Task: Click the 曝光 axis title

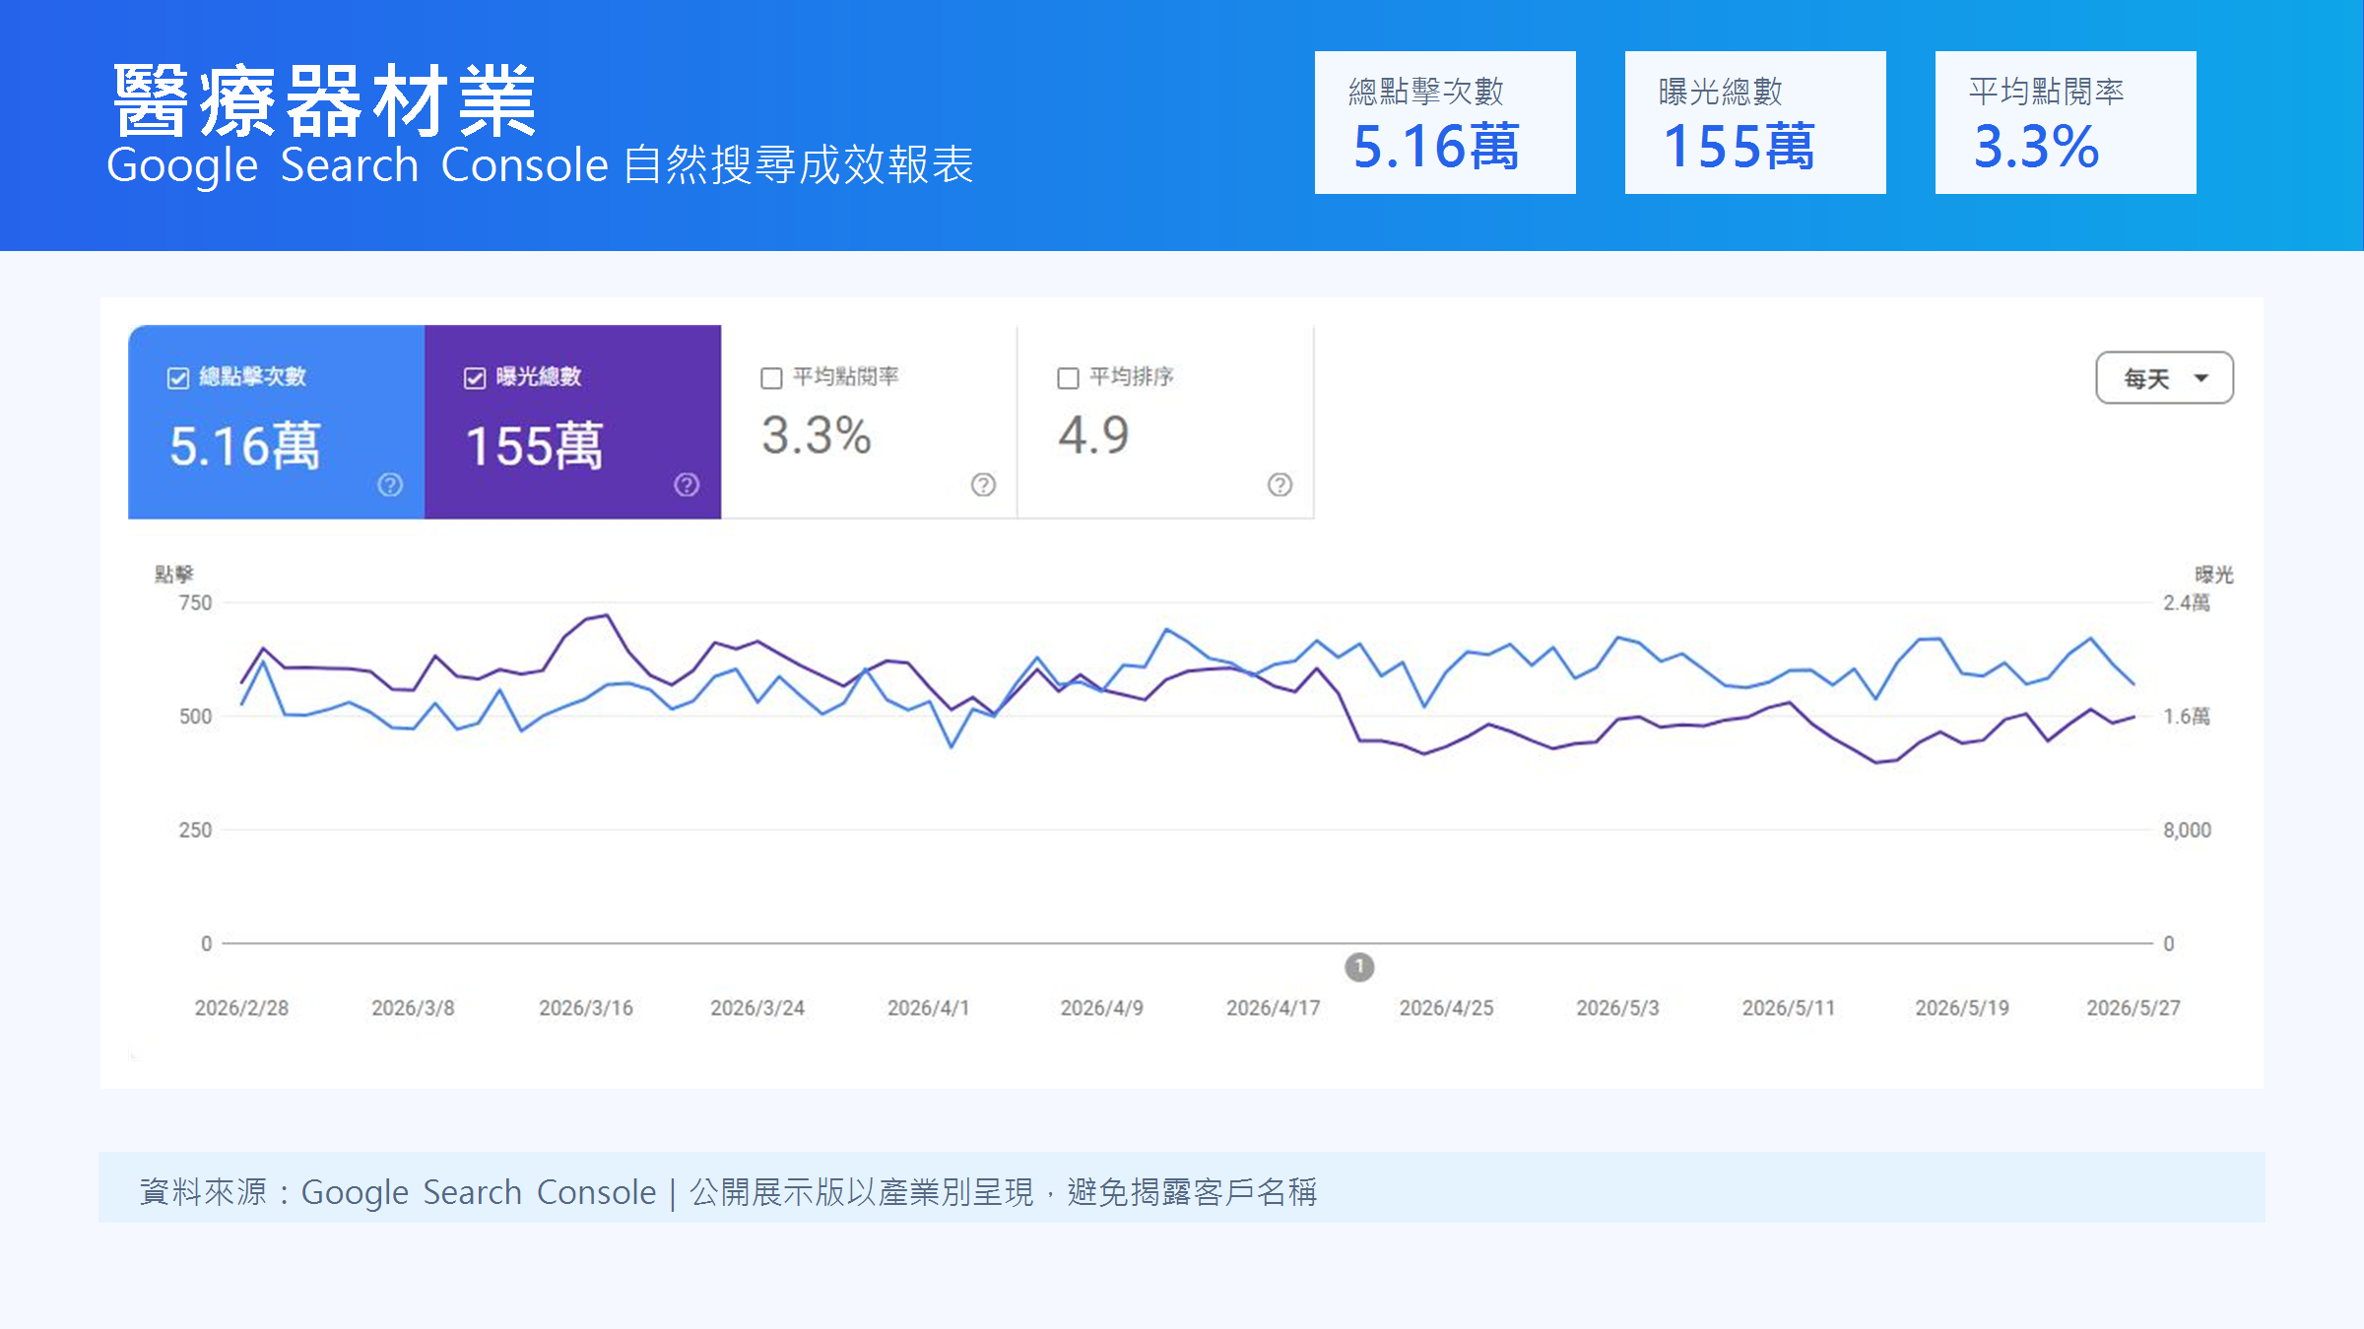Action: (x=2214, y=575)
